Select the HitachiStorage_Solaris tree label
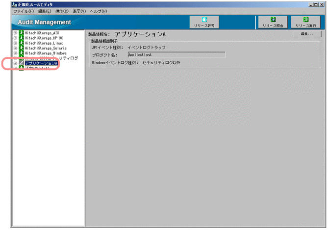 46,48
